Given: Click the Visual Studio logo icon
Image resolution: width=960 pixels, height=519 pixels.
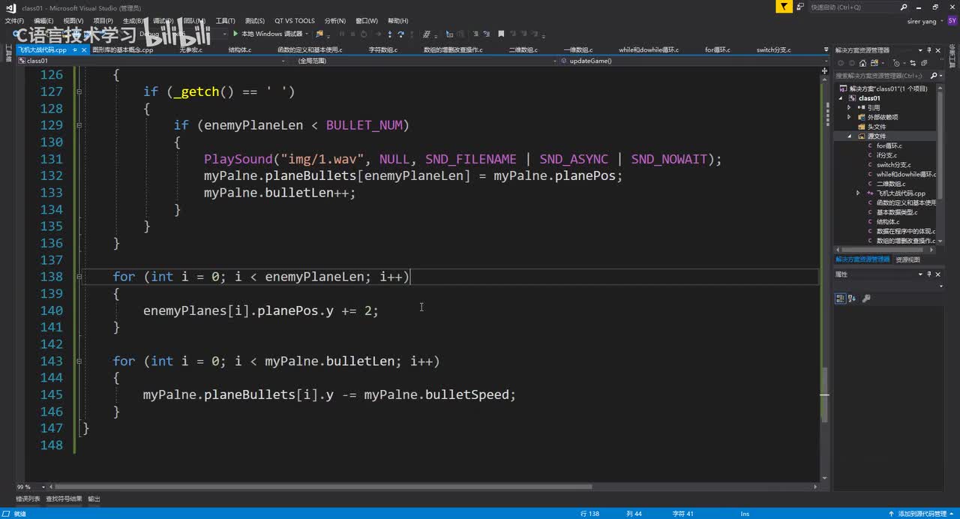Looking at the screenshot, I should (x=10, y=7).
